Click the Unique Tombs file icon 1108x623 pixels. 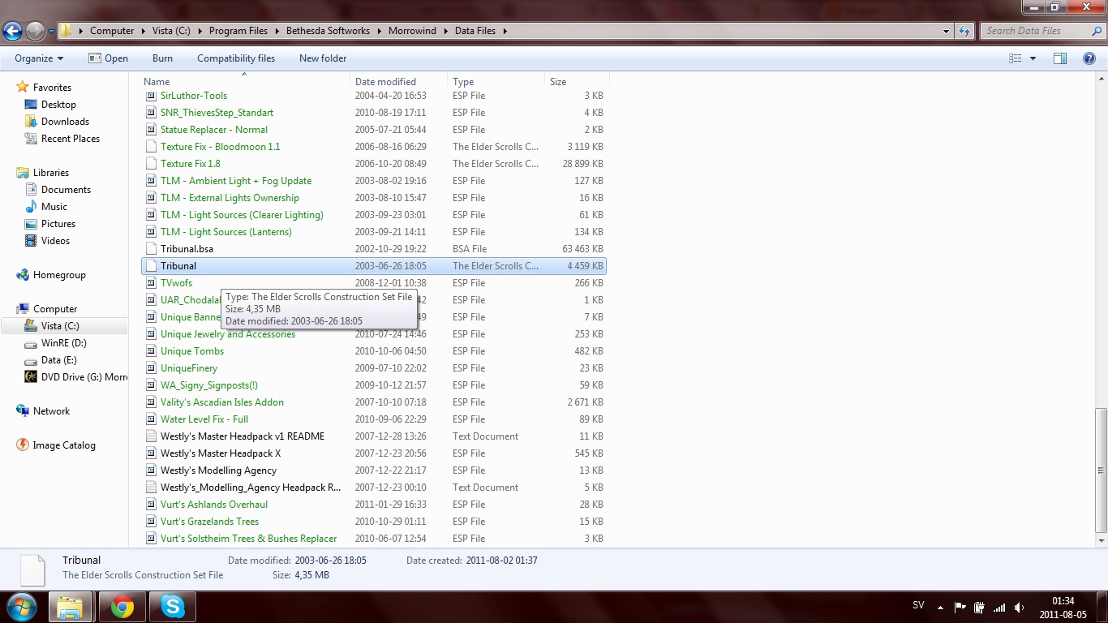pyautogui.click(x=151, y=351)
